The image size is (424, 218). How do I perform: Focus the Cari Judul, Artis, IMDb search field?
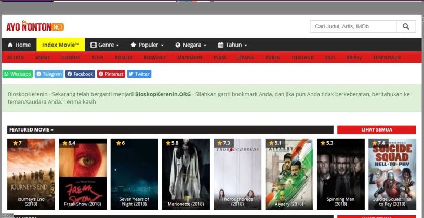click(x=353, y=26)
